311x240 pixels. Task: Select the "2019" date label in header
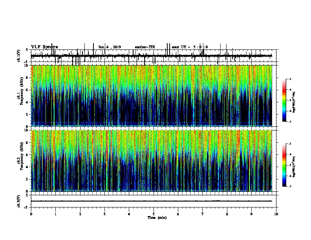click(117, 47)
